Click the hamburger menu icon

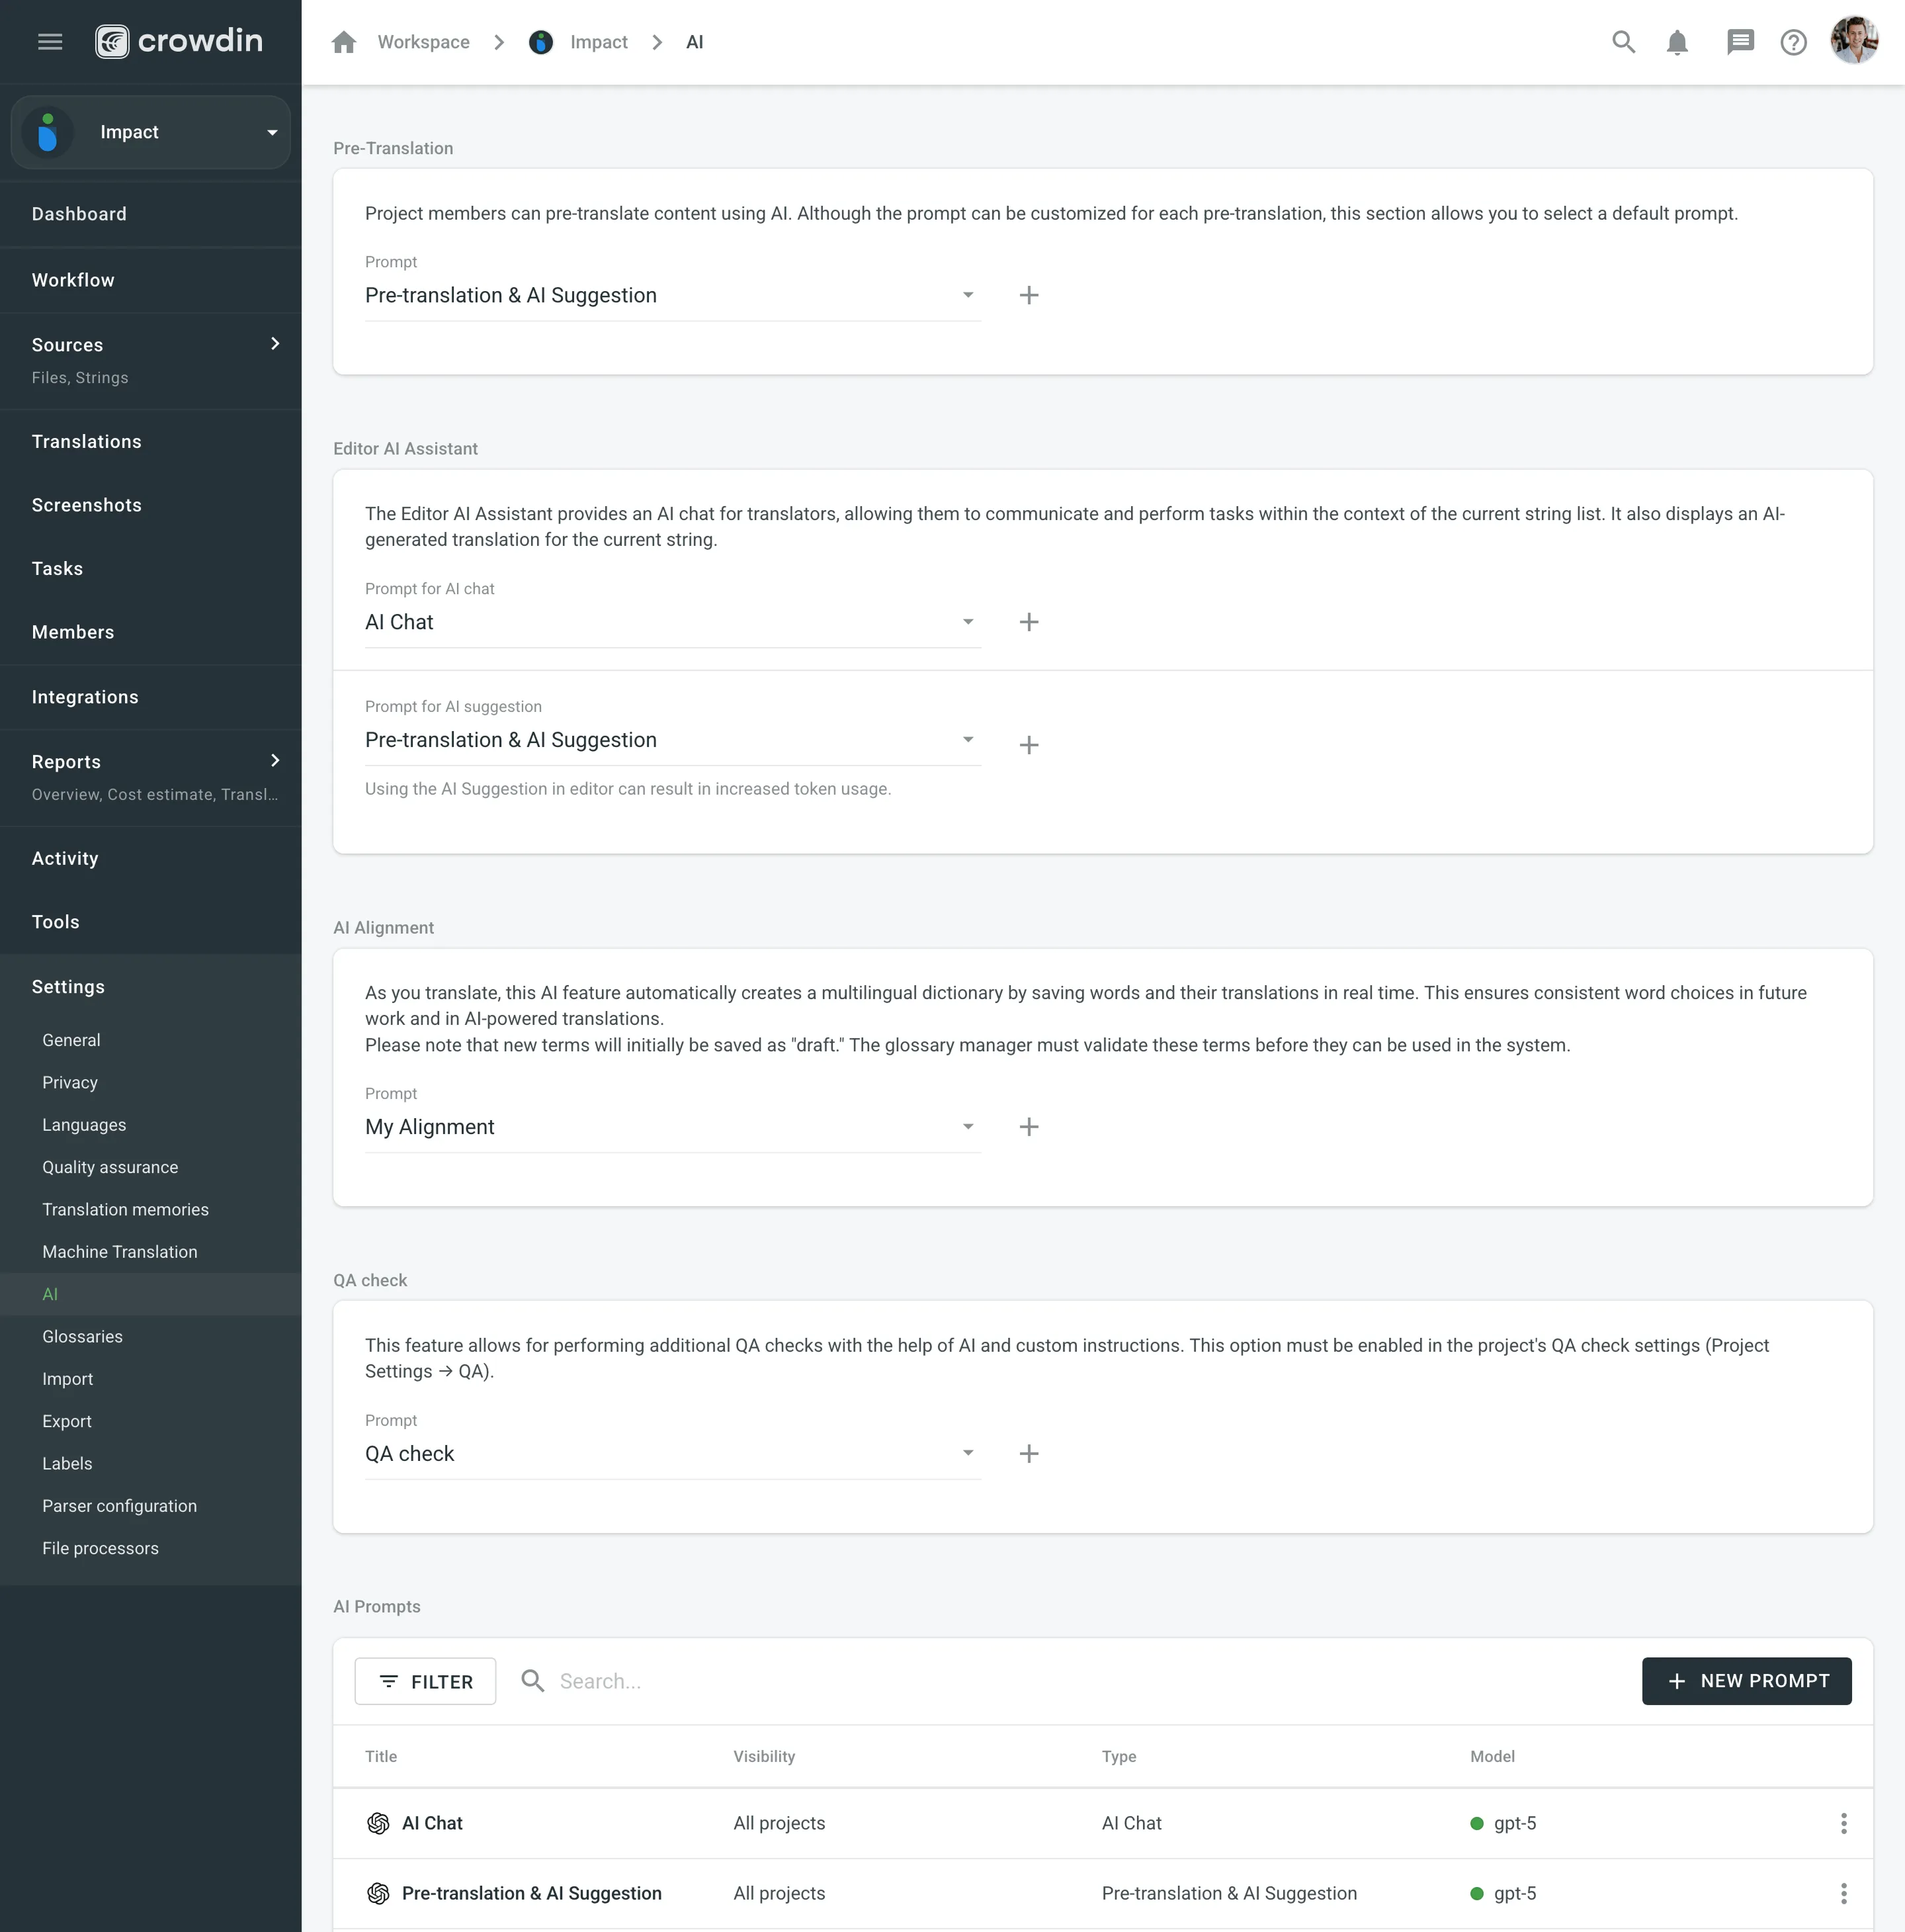pos(50,42)
